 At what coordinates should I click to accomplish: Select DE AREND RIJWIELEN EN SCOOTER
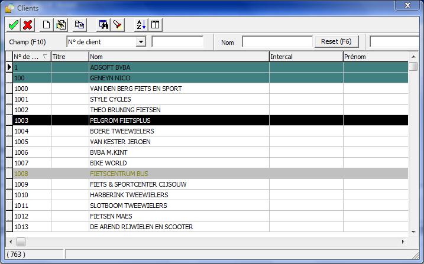click(x=211, y=227)
